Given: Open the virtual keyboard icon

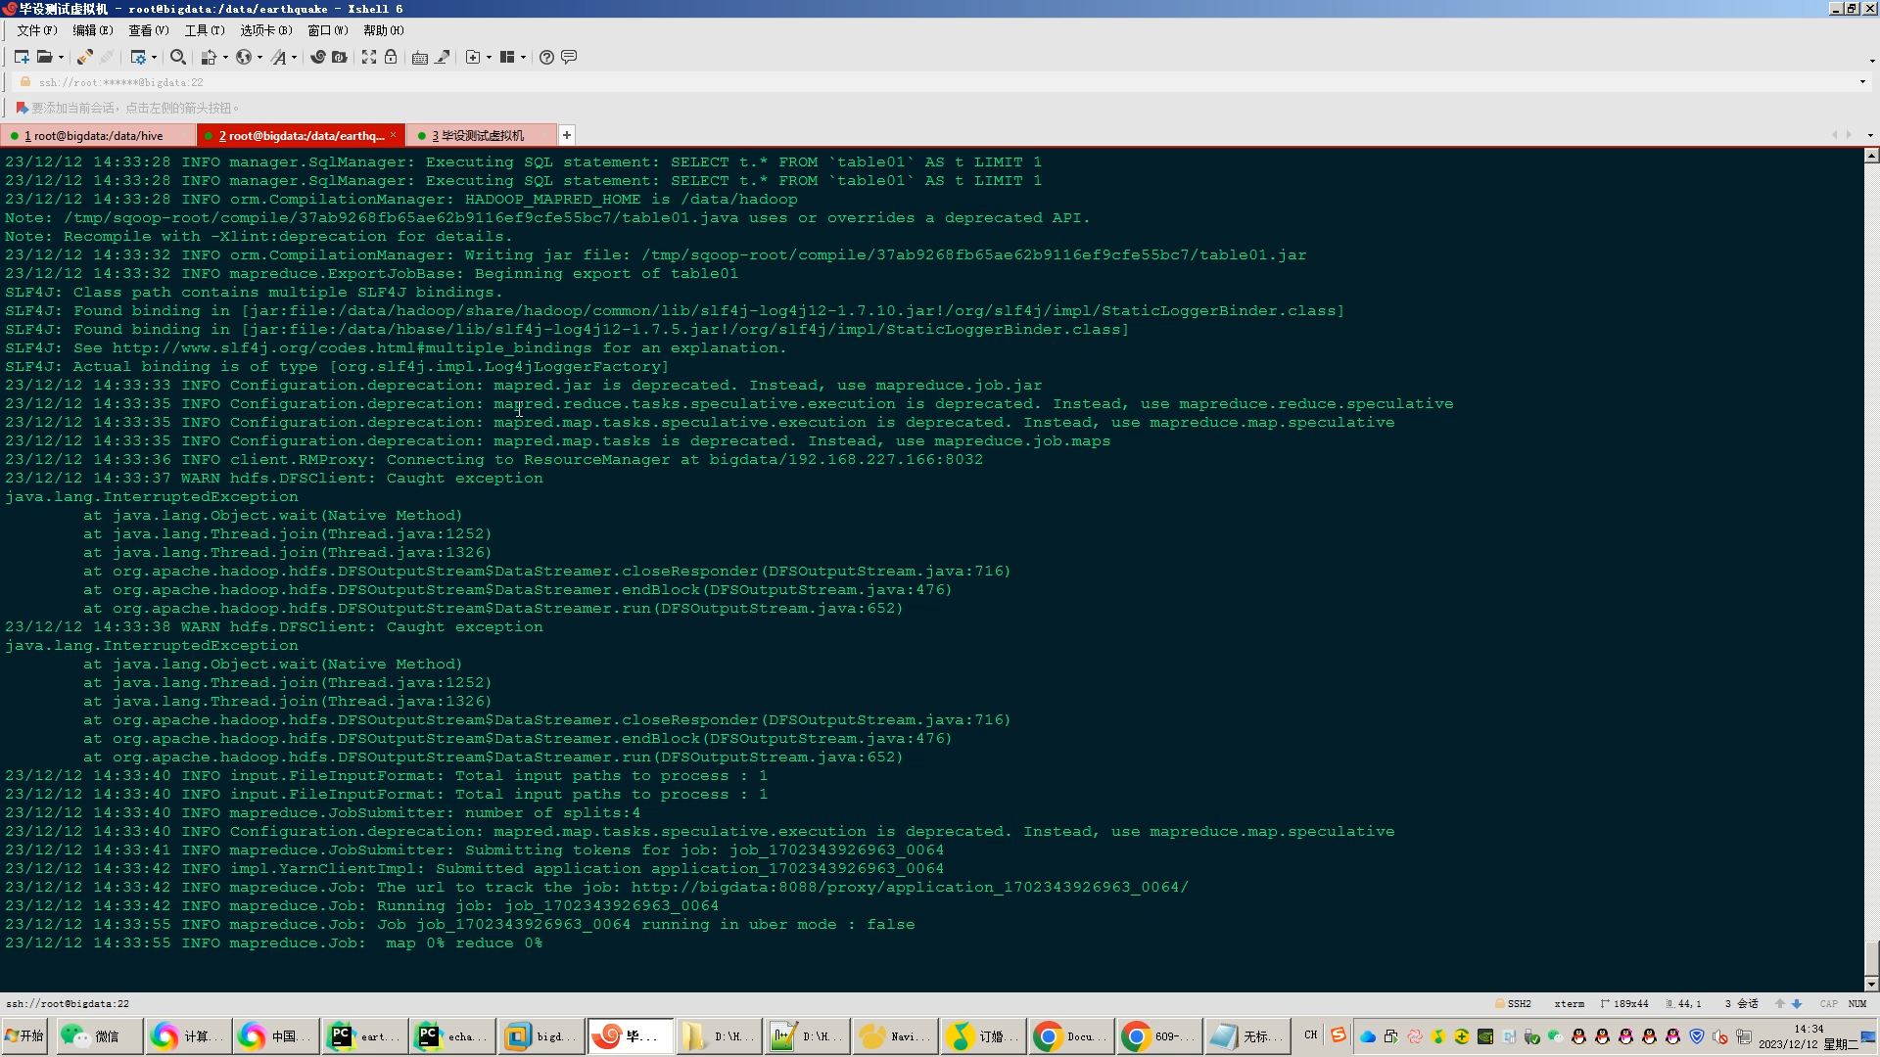Looking at the screenshot, I should click(x=419, y=57).
